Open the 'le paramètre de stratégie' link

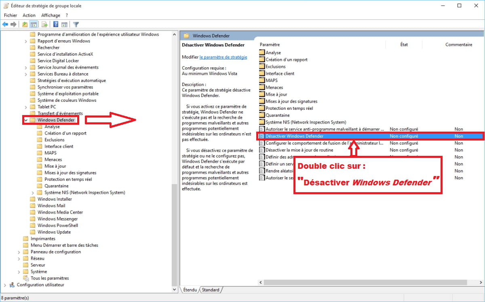pos(223,57)
